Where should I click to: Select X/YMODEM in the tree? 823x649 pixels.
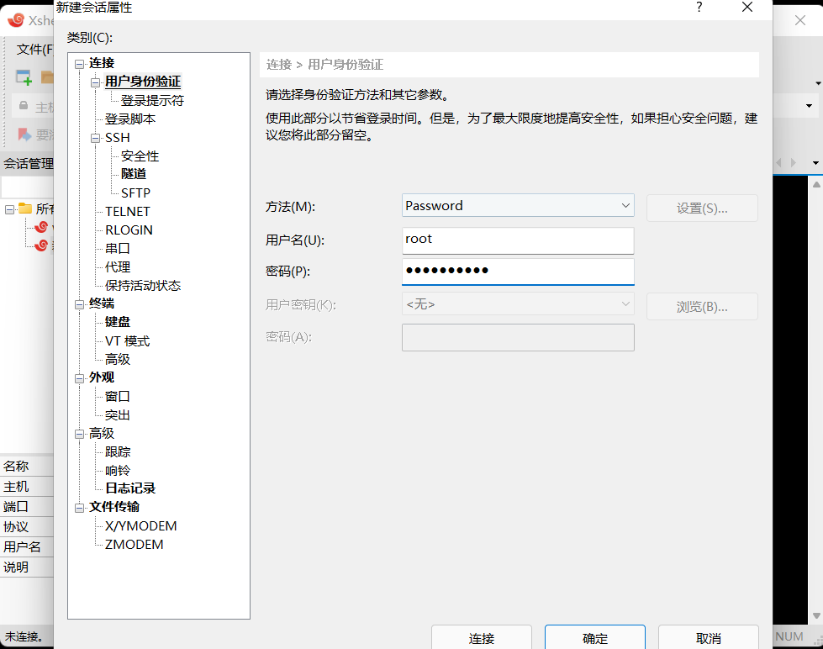140,526
